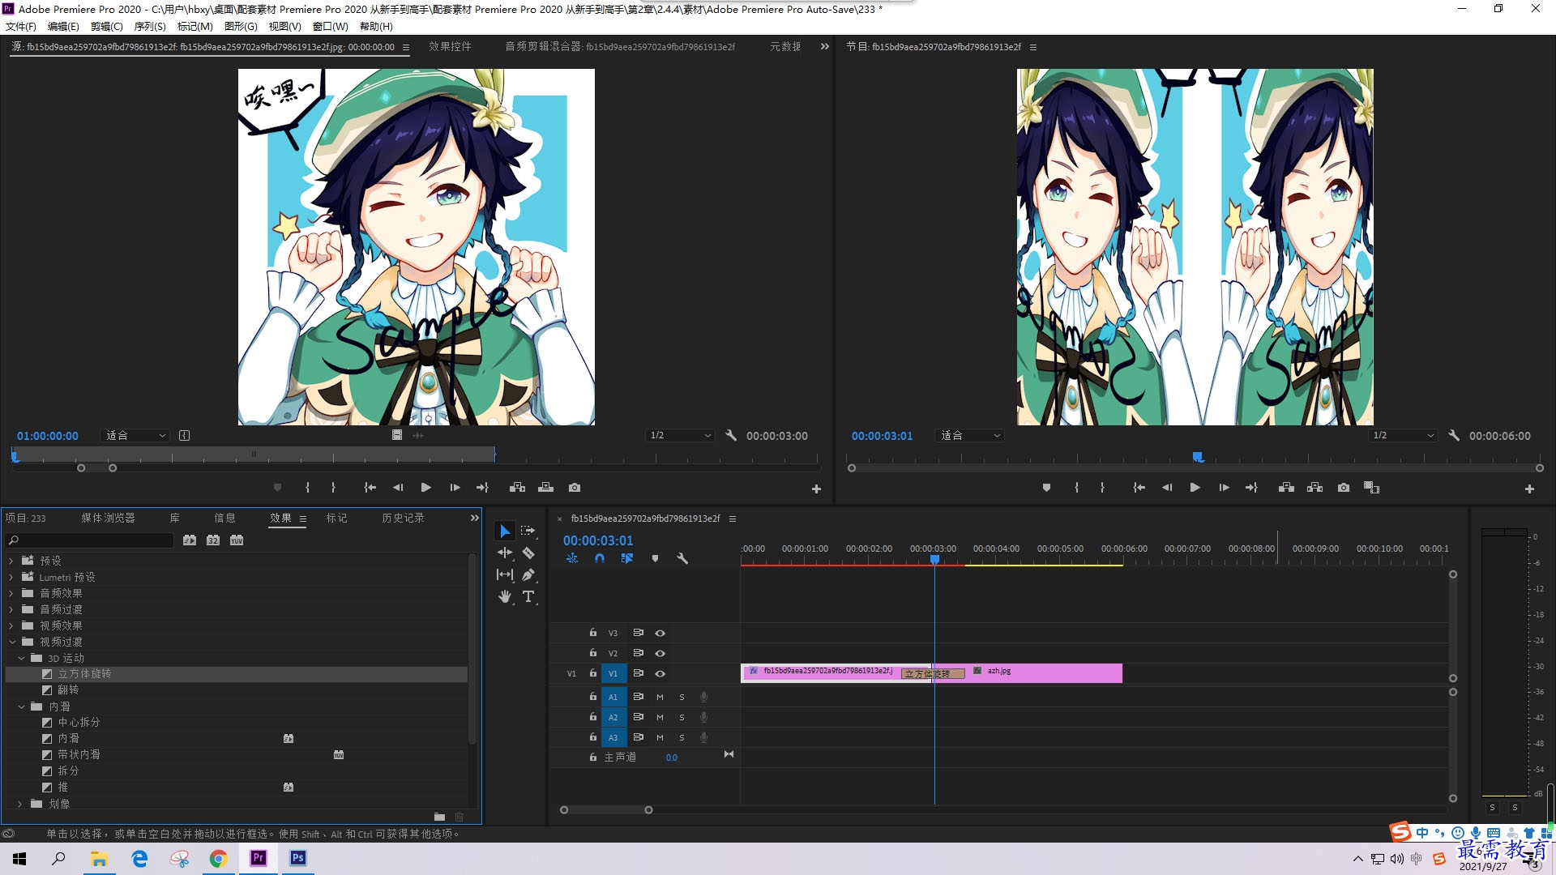Image resolution: width=1556 pixels, height=875 pixels.
Task: Click Overwrite button in source monitor
Action: click(545, 488)
